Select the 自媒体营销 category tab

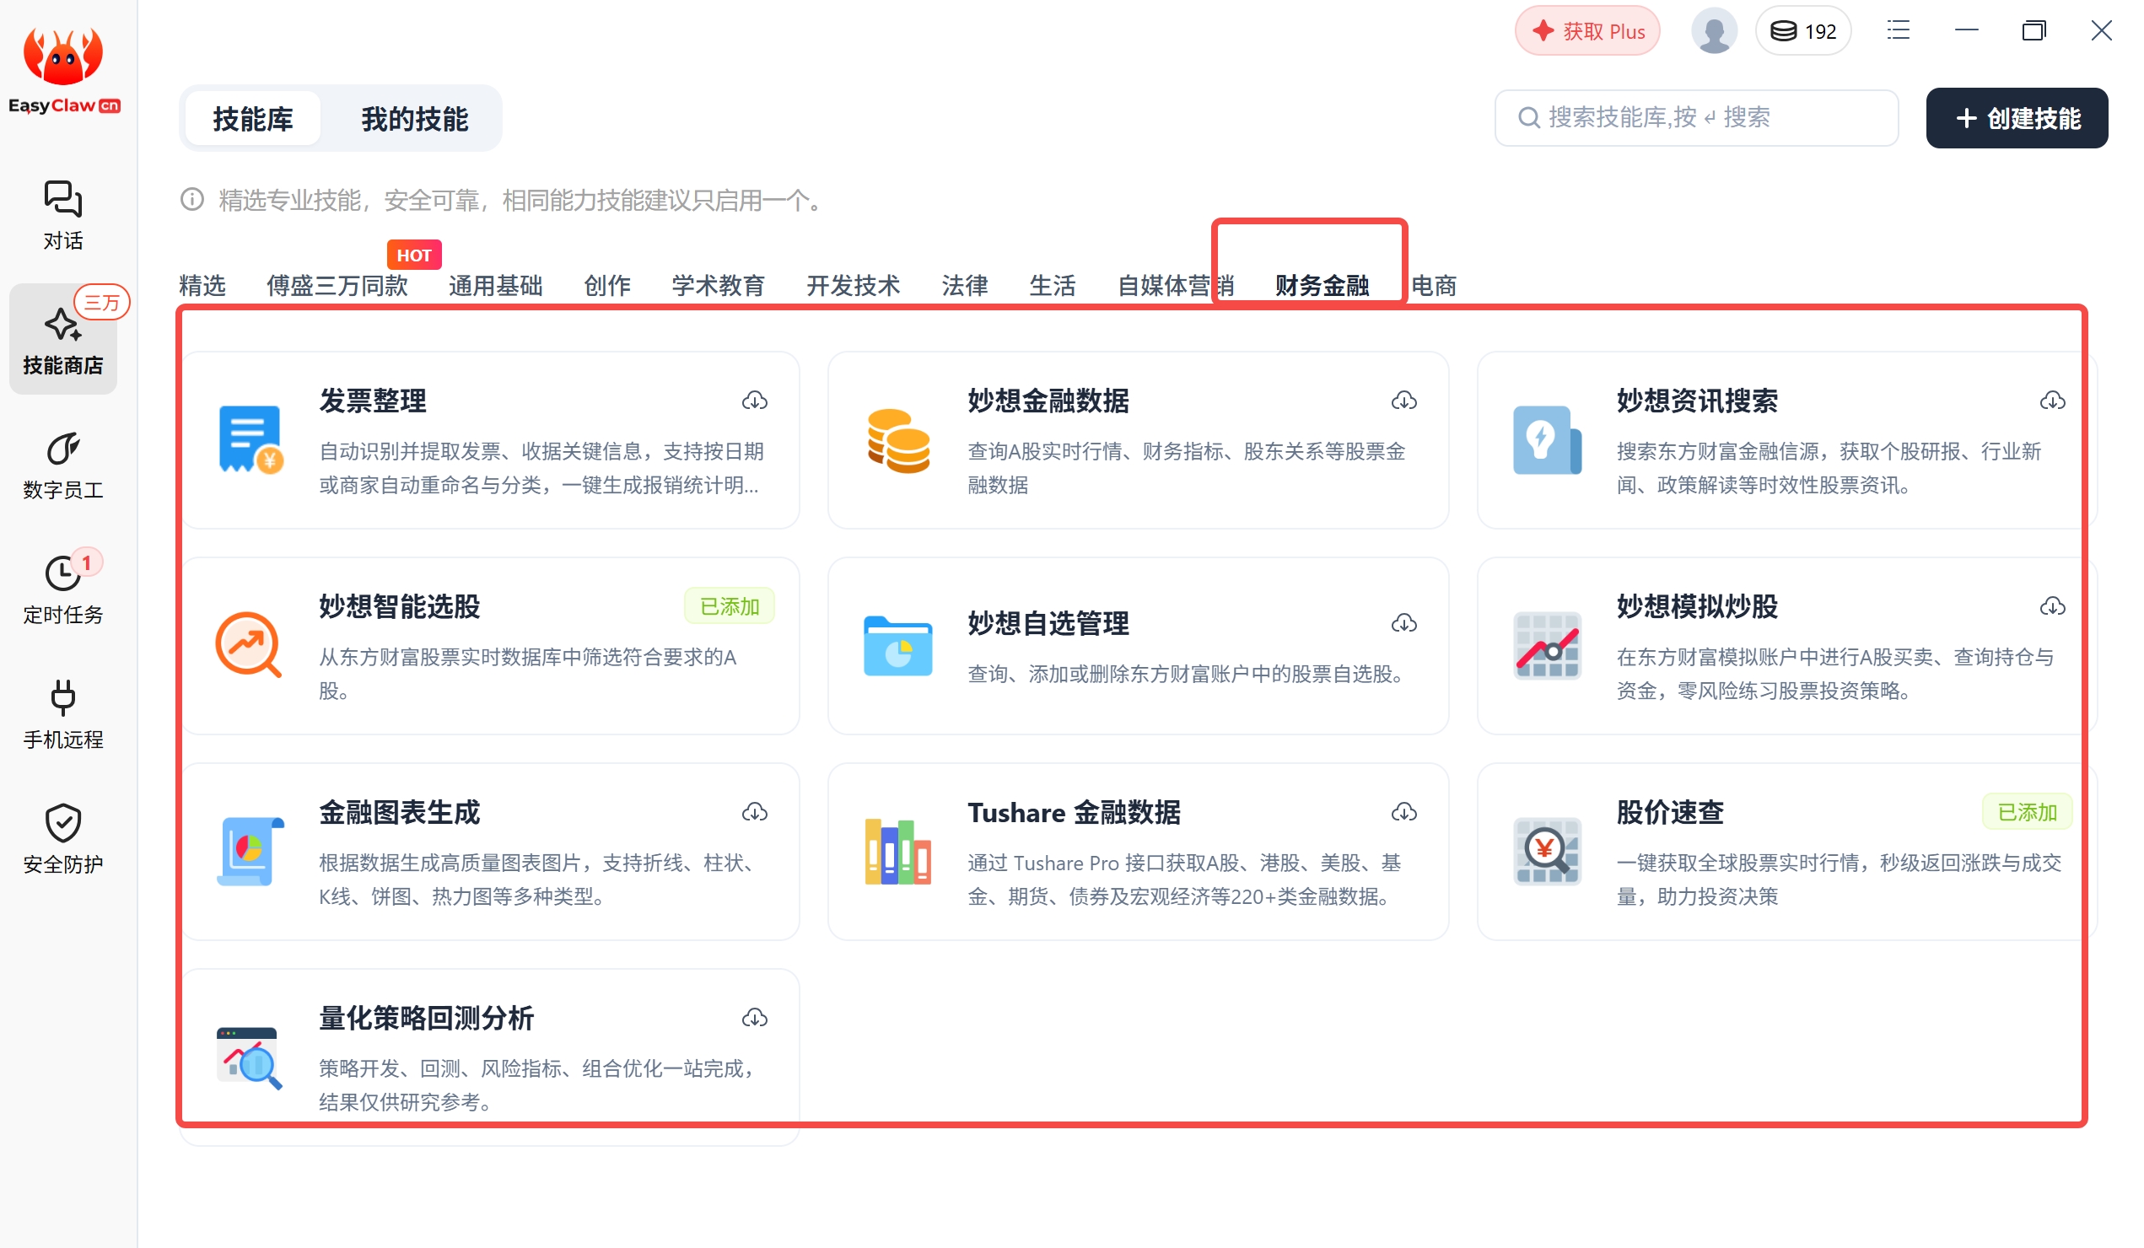1175,286
